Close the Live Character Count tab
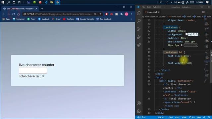The width and height of the screenshot is (212, 119). 36,9
